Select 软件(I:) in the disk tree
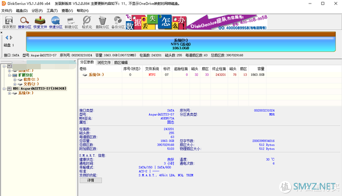Viewport: 342px width, 196px height. pyautogui.click(x=31, y=80)
